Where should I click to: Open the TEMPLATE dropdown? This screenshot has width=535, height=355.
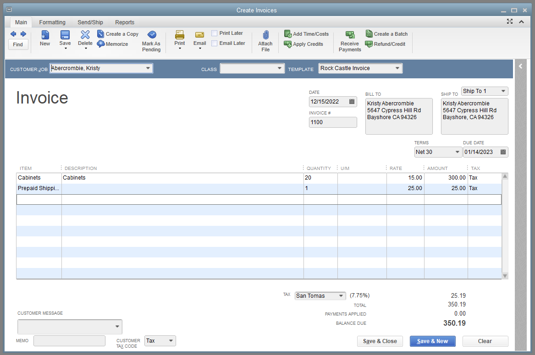pos(397,67)
